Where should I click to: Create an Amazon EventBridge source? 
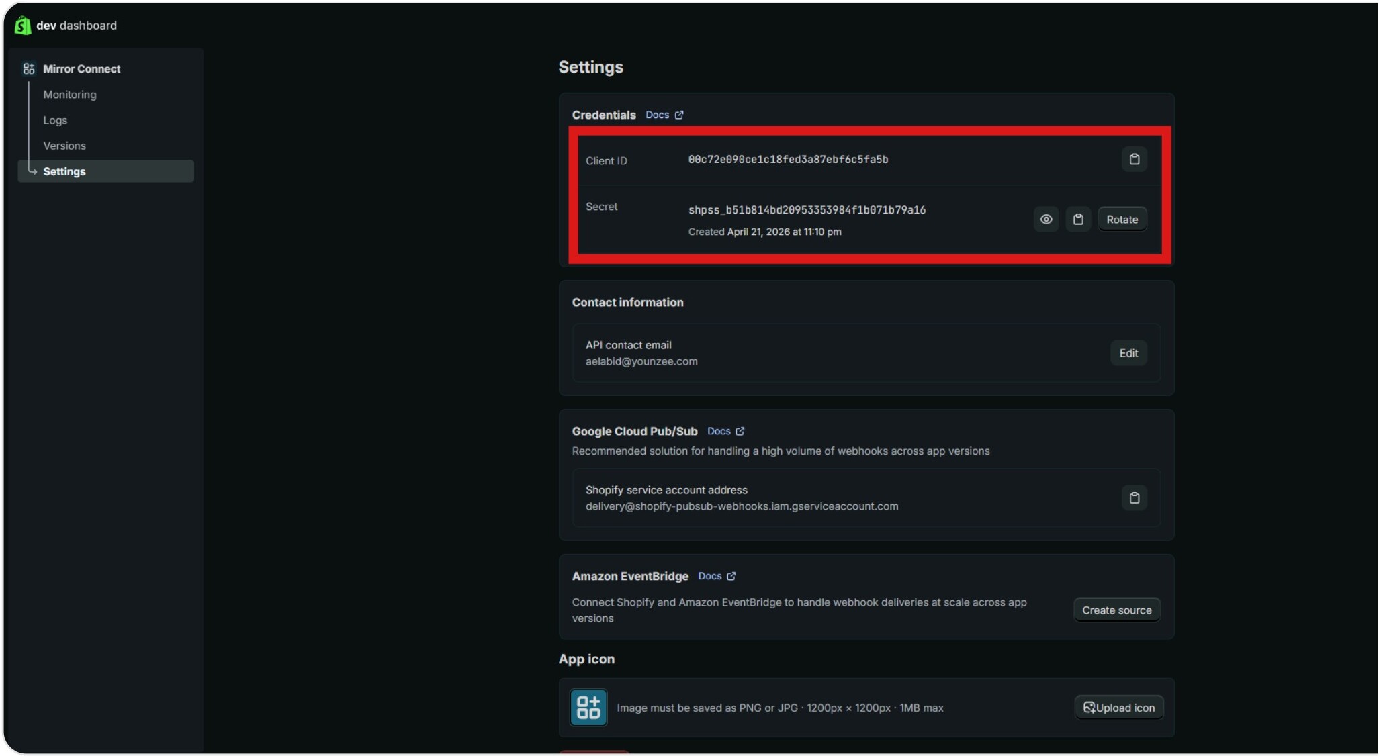1116,610
